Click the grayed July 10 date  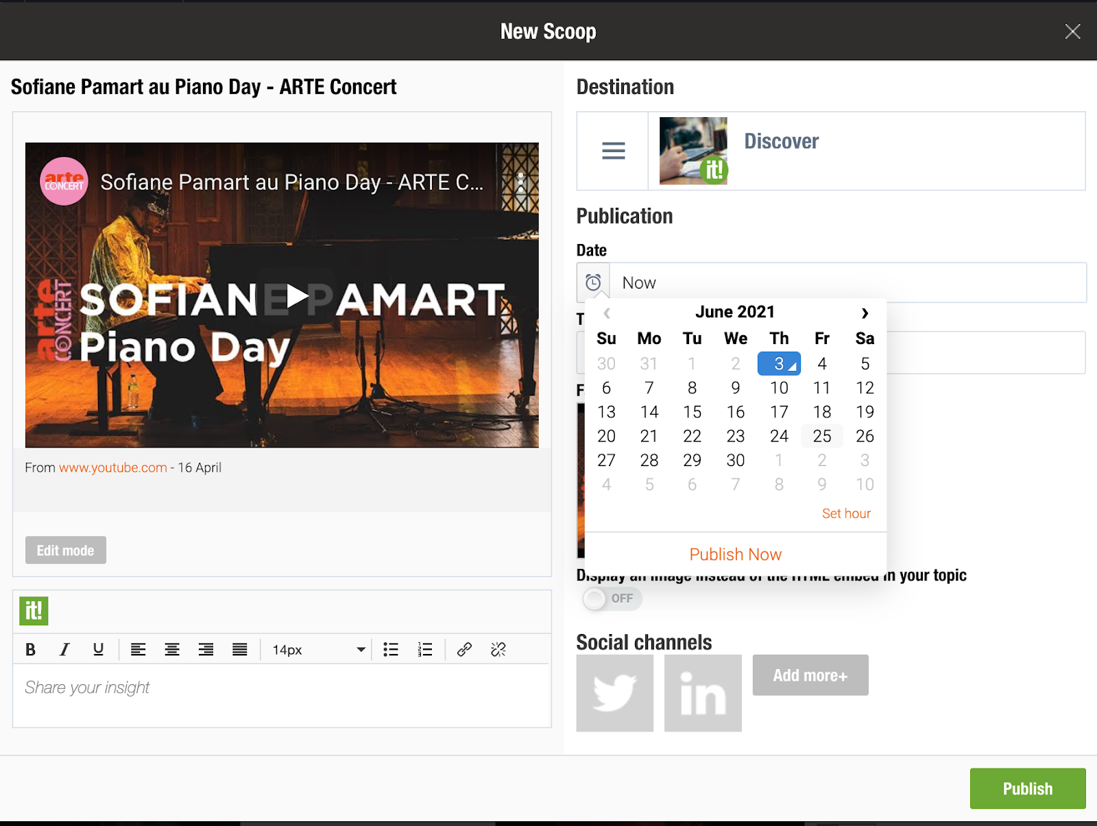point(865,485)
